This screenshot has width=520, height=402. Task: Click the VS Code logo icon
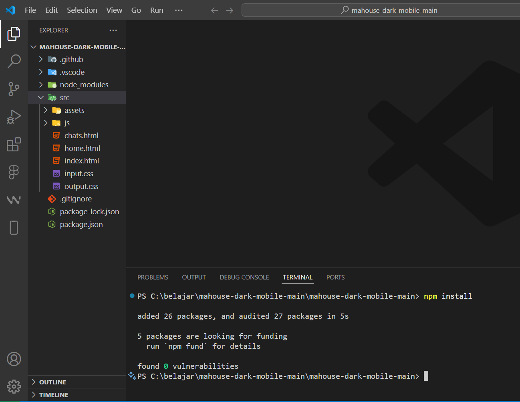click(10, 10)
